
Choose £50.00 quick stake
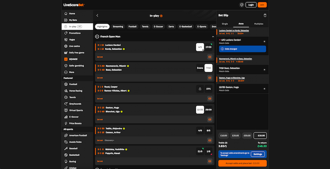tap(247, 136)
